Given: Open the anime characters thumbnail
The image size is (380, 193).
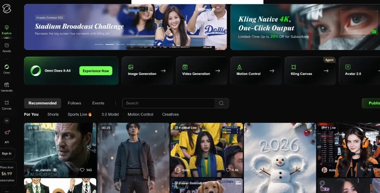Looking at the screenshot, I should click(x=60, y=186).
